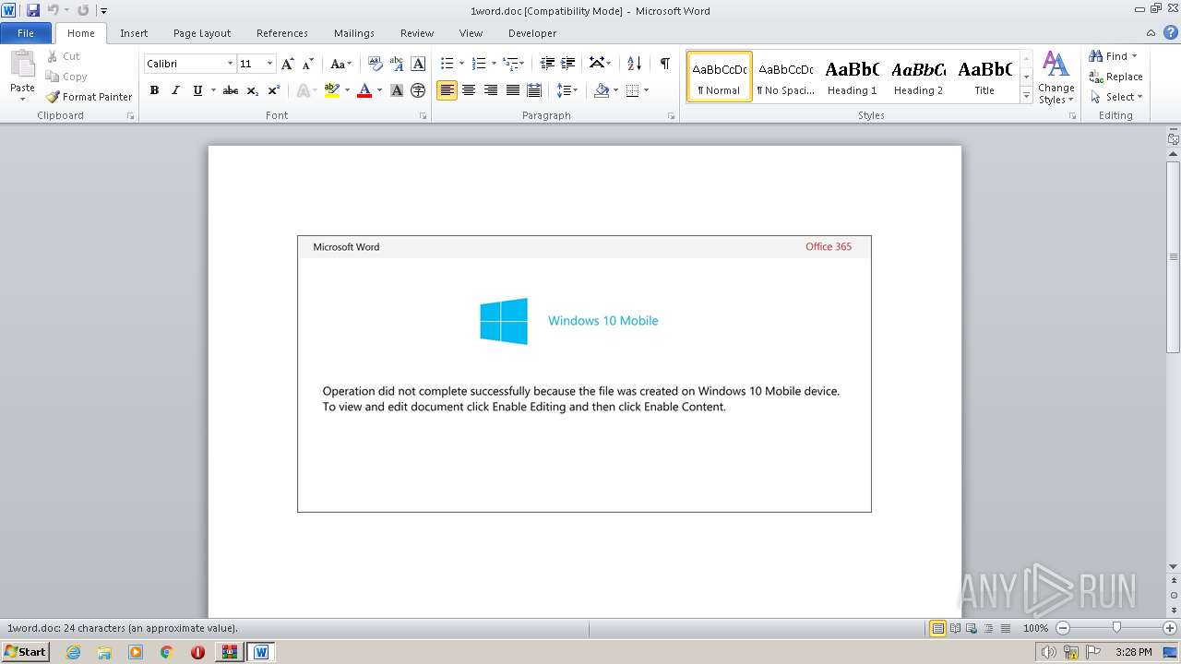The image size is (1181, 664).
Task: Switch to the Page Layout tab
Action: click(x=202, y=33)
